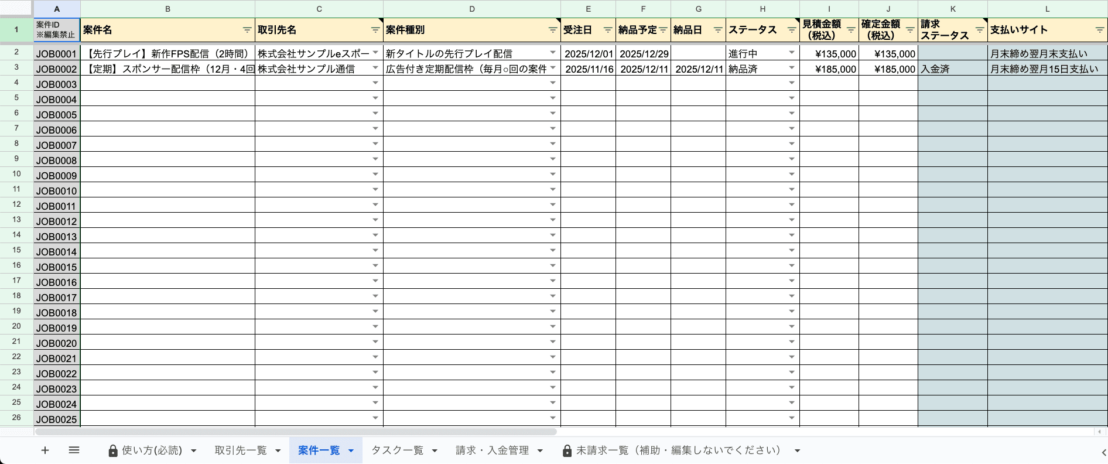This screenshot has width=1108, height=464.
Task: Click filter icon on 案件名 header
Action: point(247,30)
